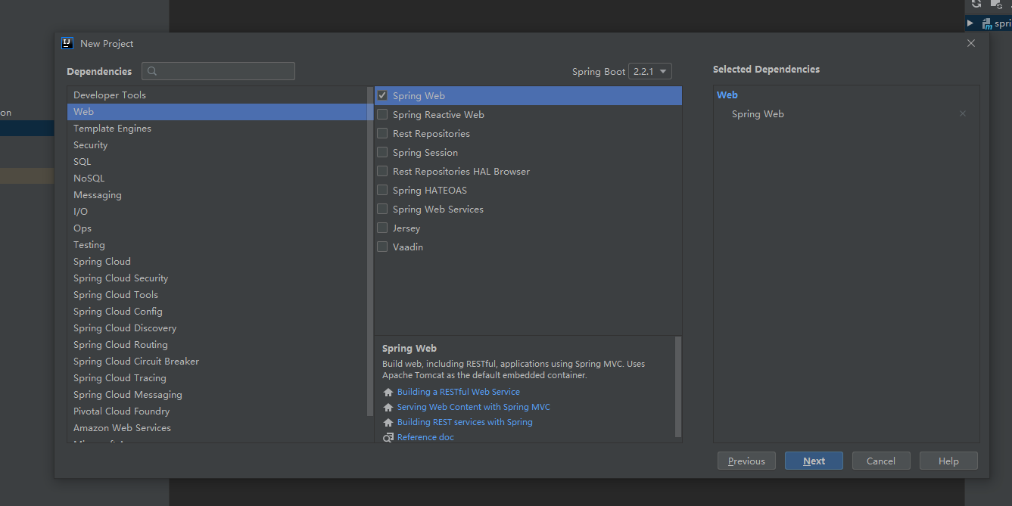This screenshot has width=1012, height=506.
Task: Open Amazon Web Services category
Action: [x=217, y=428]
